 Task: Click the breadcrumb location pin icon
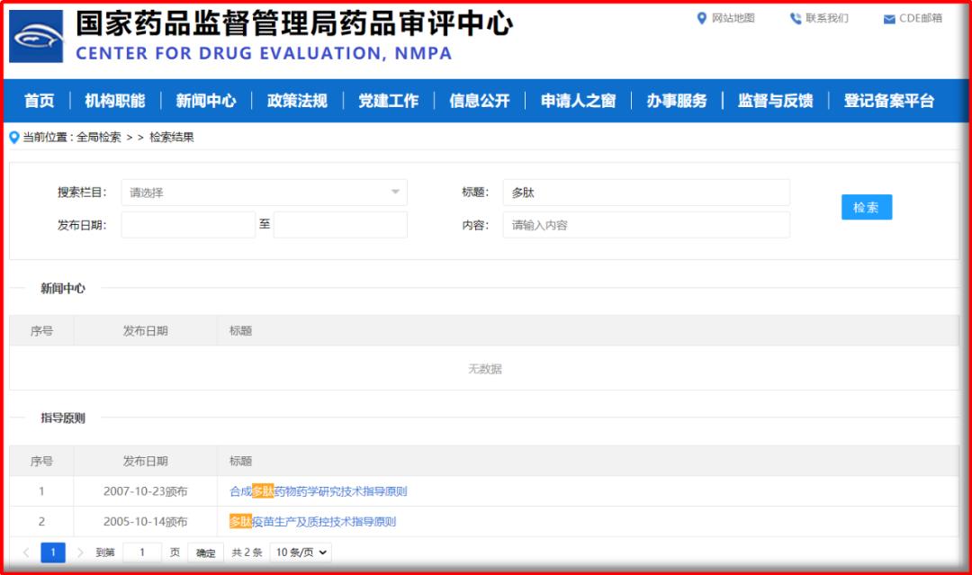click(11, 138)
